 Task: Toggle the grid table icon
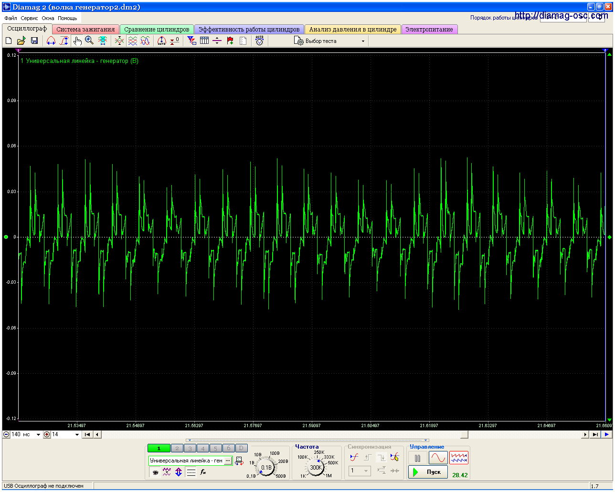pyautogui.click(x=204, y=41)
